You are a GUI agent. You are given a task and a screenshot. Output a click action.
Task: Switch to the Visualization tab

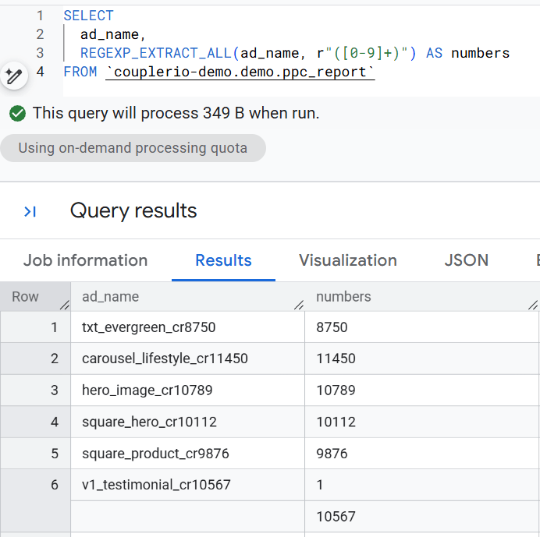click(x=348, y=260)
